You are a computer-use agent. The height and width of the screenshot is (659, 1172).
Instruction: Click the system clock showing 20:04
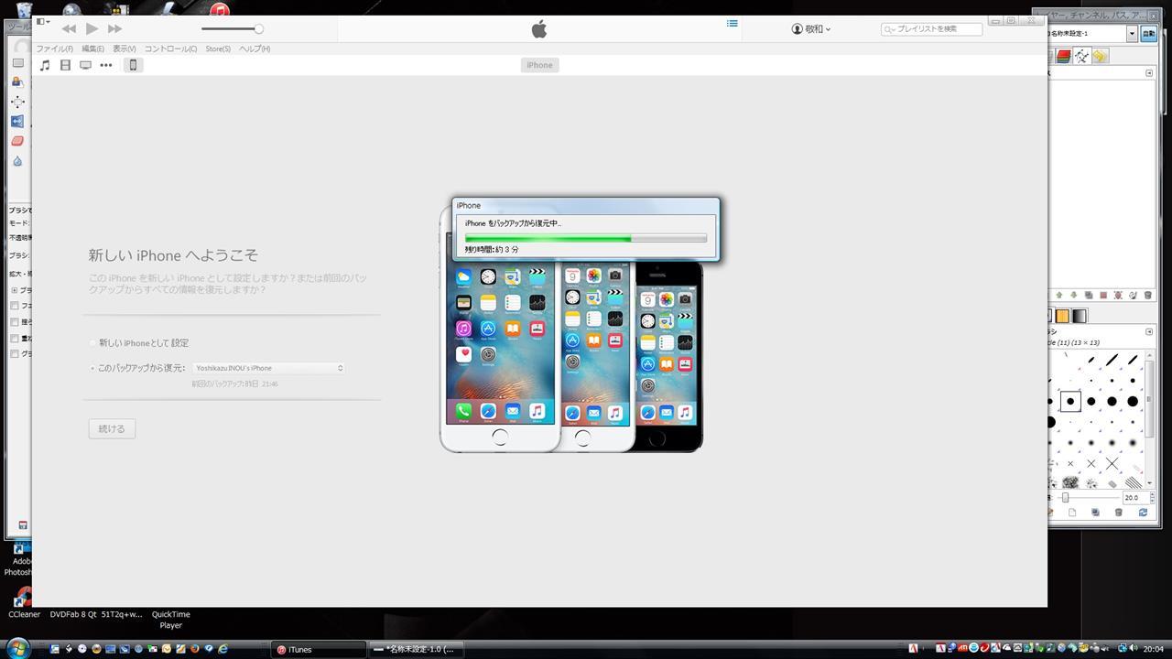click(1153, 649)
